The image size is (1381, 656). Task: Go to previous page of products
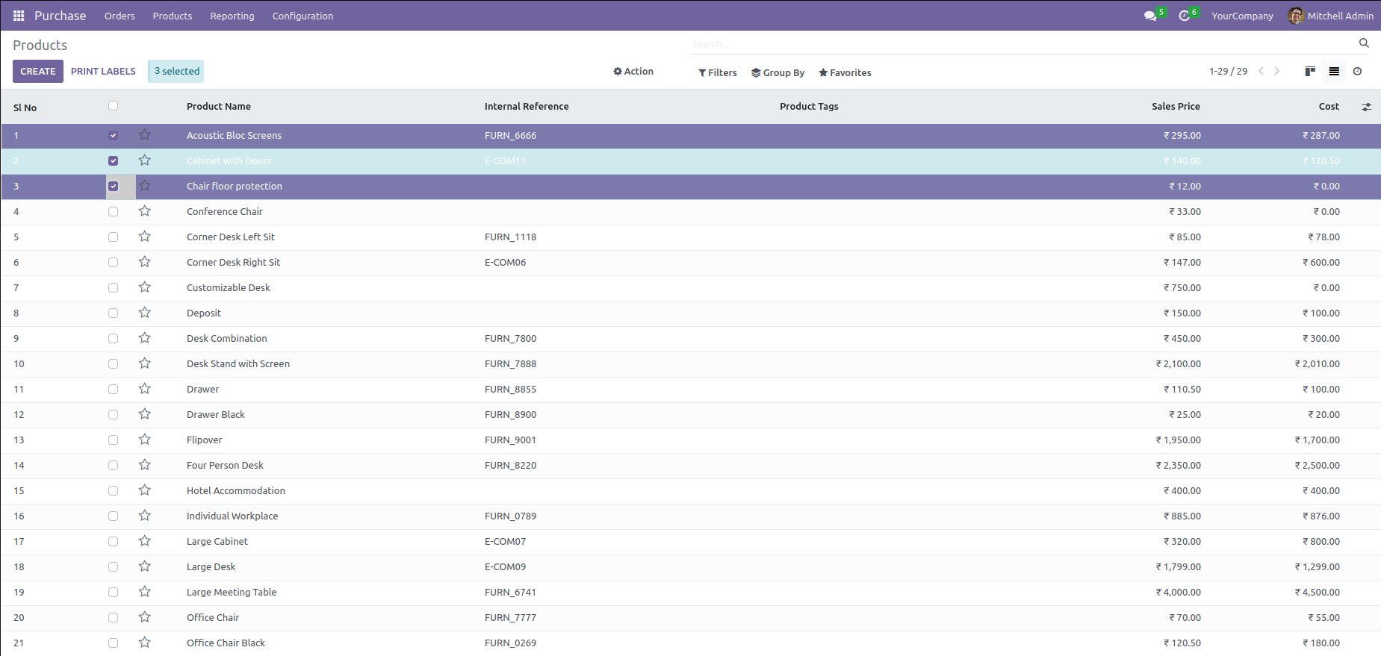(x=1261, y=71)
